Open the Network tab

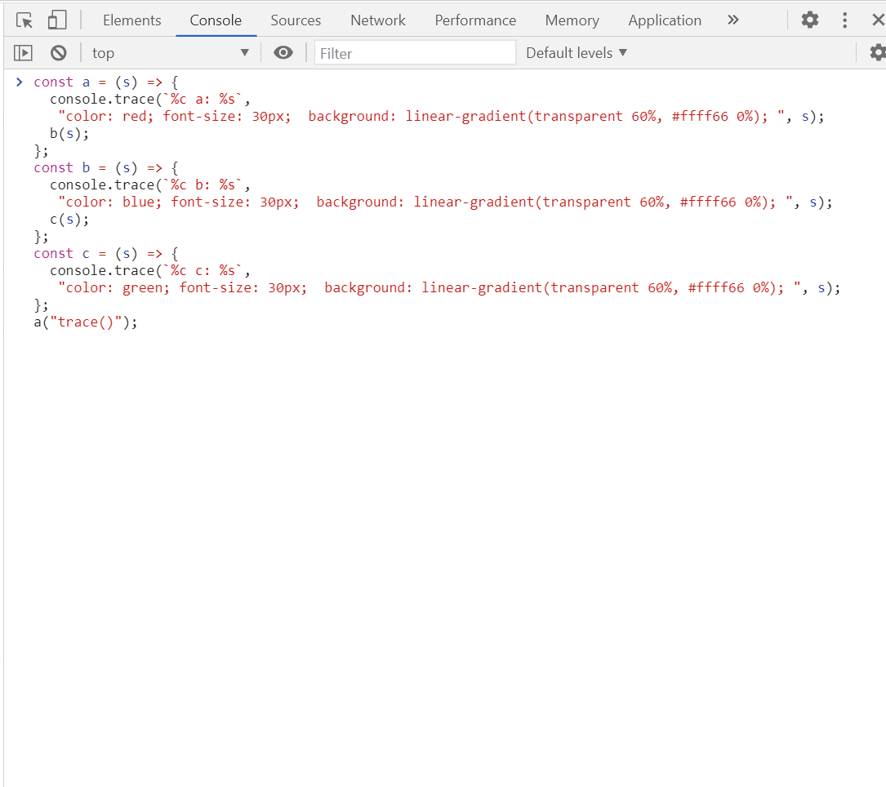377,20
